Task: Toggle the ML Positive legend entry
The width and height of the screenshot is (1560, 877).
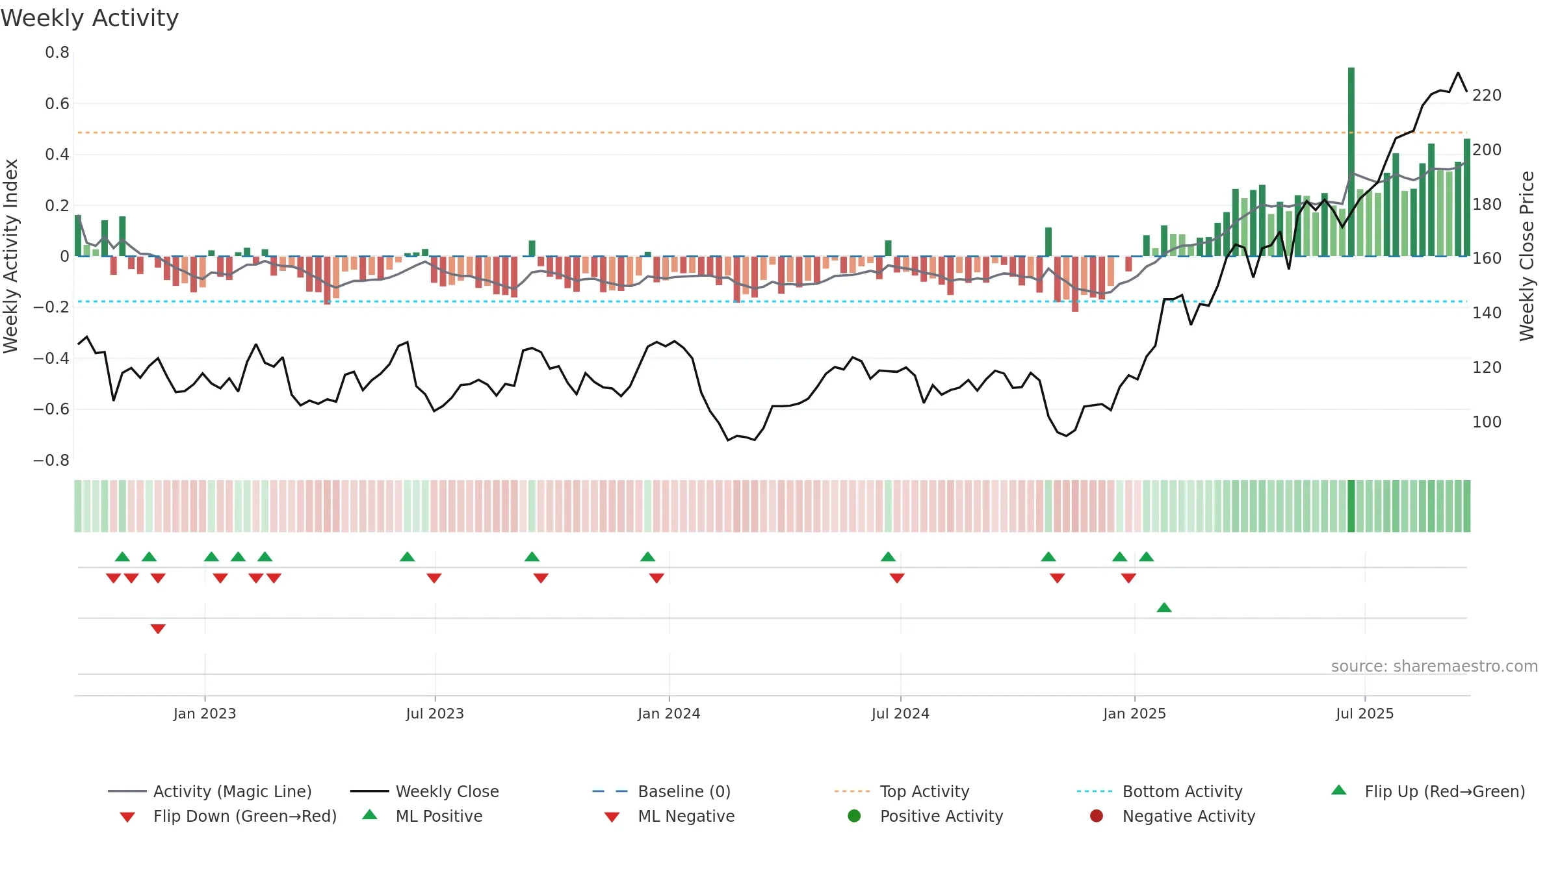Action: click(x=422, y=816)
